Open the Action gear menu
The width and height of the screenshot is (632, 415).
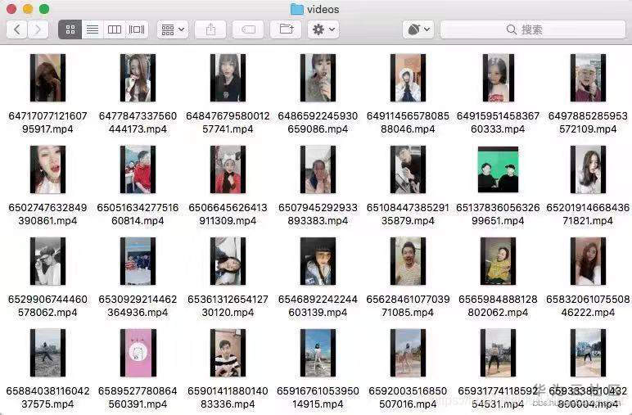point(323,29)
